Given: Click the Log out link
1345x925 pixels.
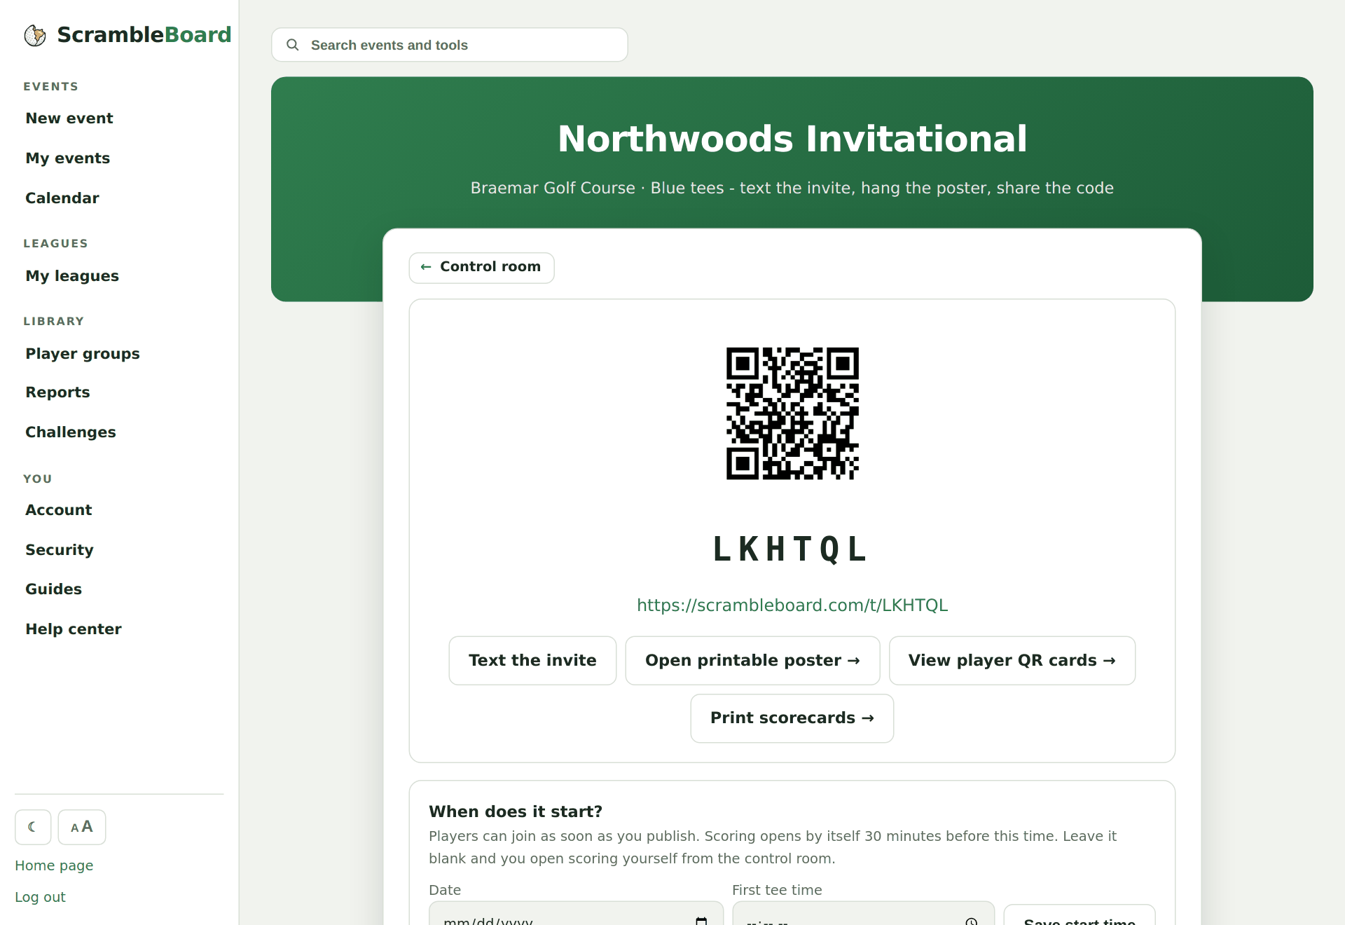Looking at the screenshot, I should tap(40, 897).
